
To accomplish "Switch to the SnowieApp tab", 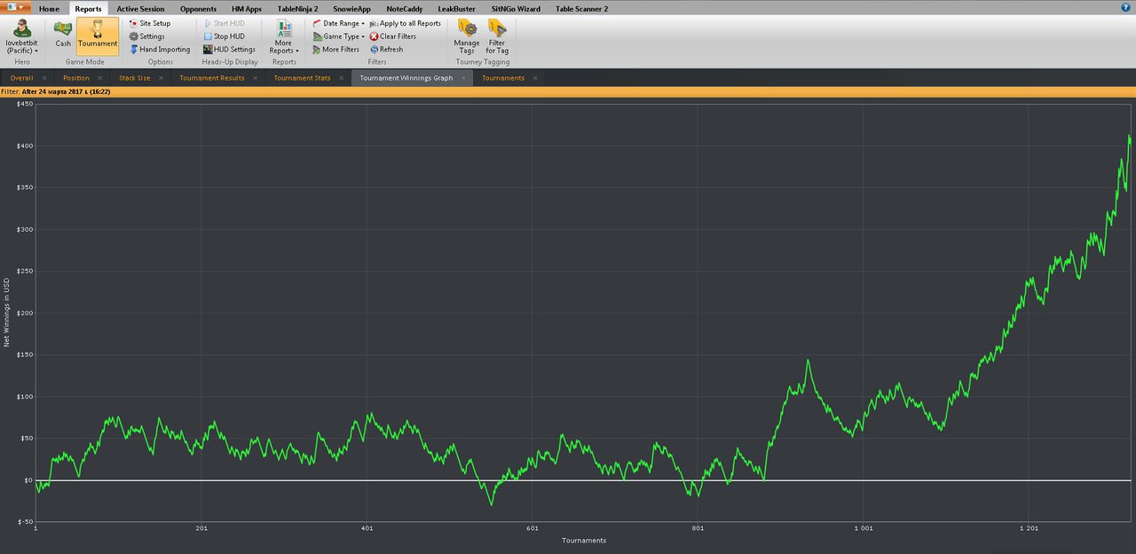I will pos(351,9).
